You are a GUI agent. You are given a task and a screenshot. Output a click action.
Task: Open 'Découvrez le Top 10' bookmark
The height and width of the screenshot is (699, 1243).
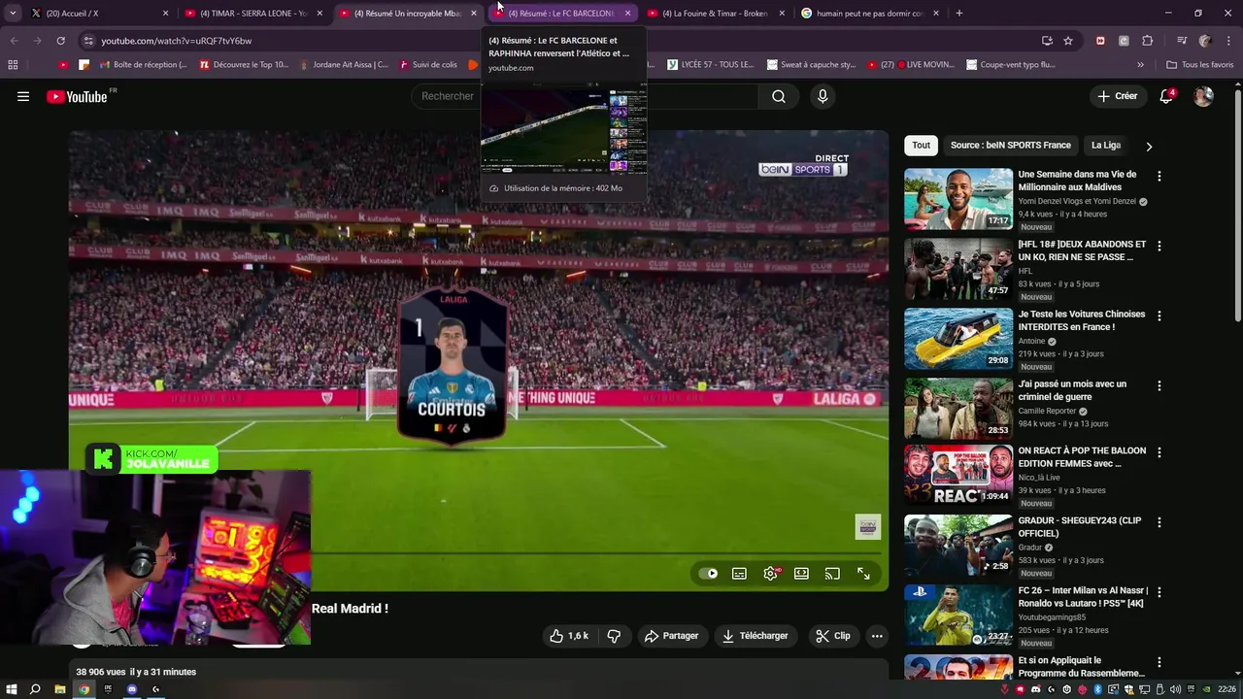244,65
